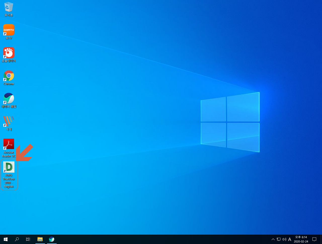Toggle the IME input mode indicator A

(x=290, y=239)
